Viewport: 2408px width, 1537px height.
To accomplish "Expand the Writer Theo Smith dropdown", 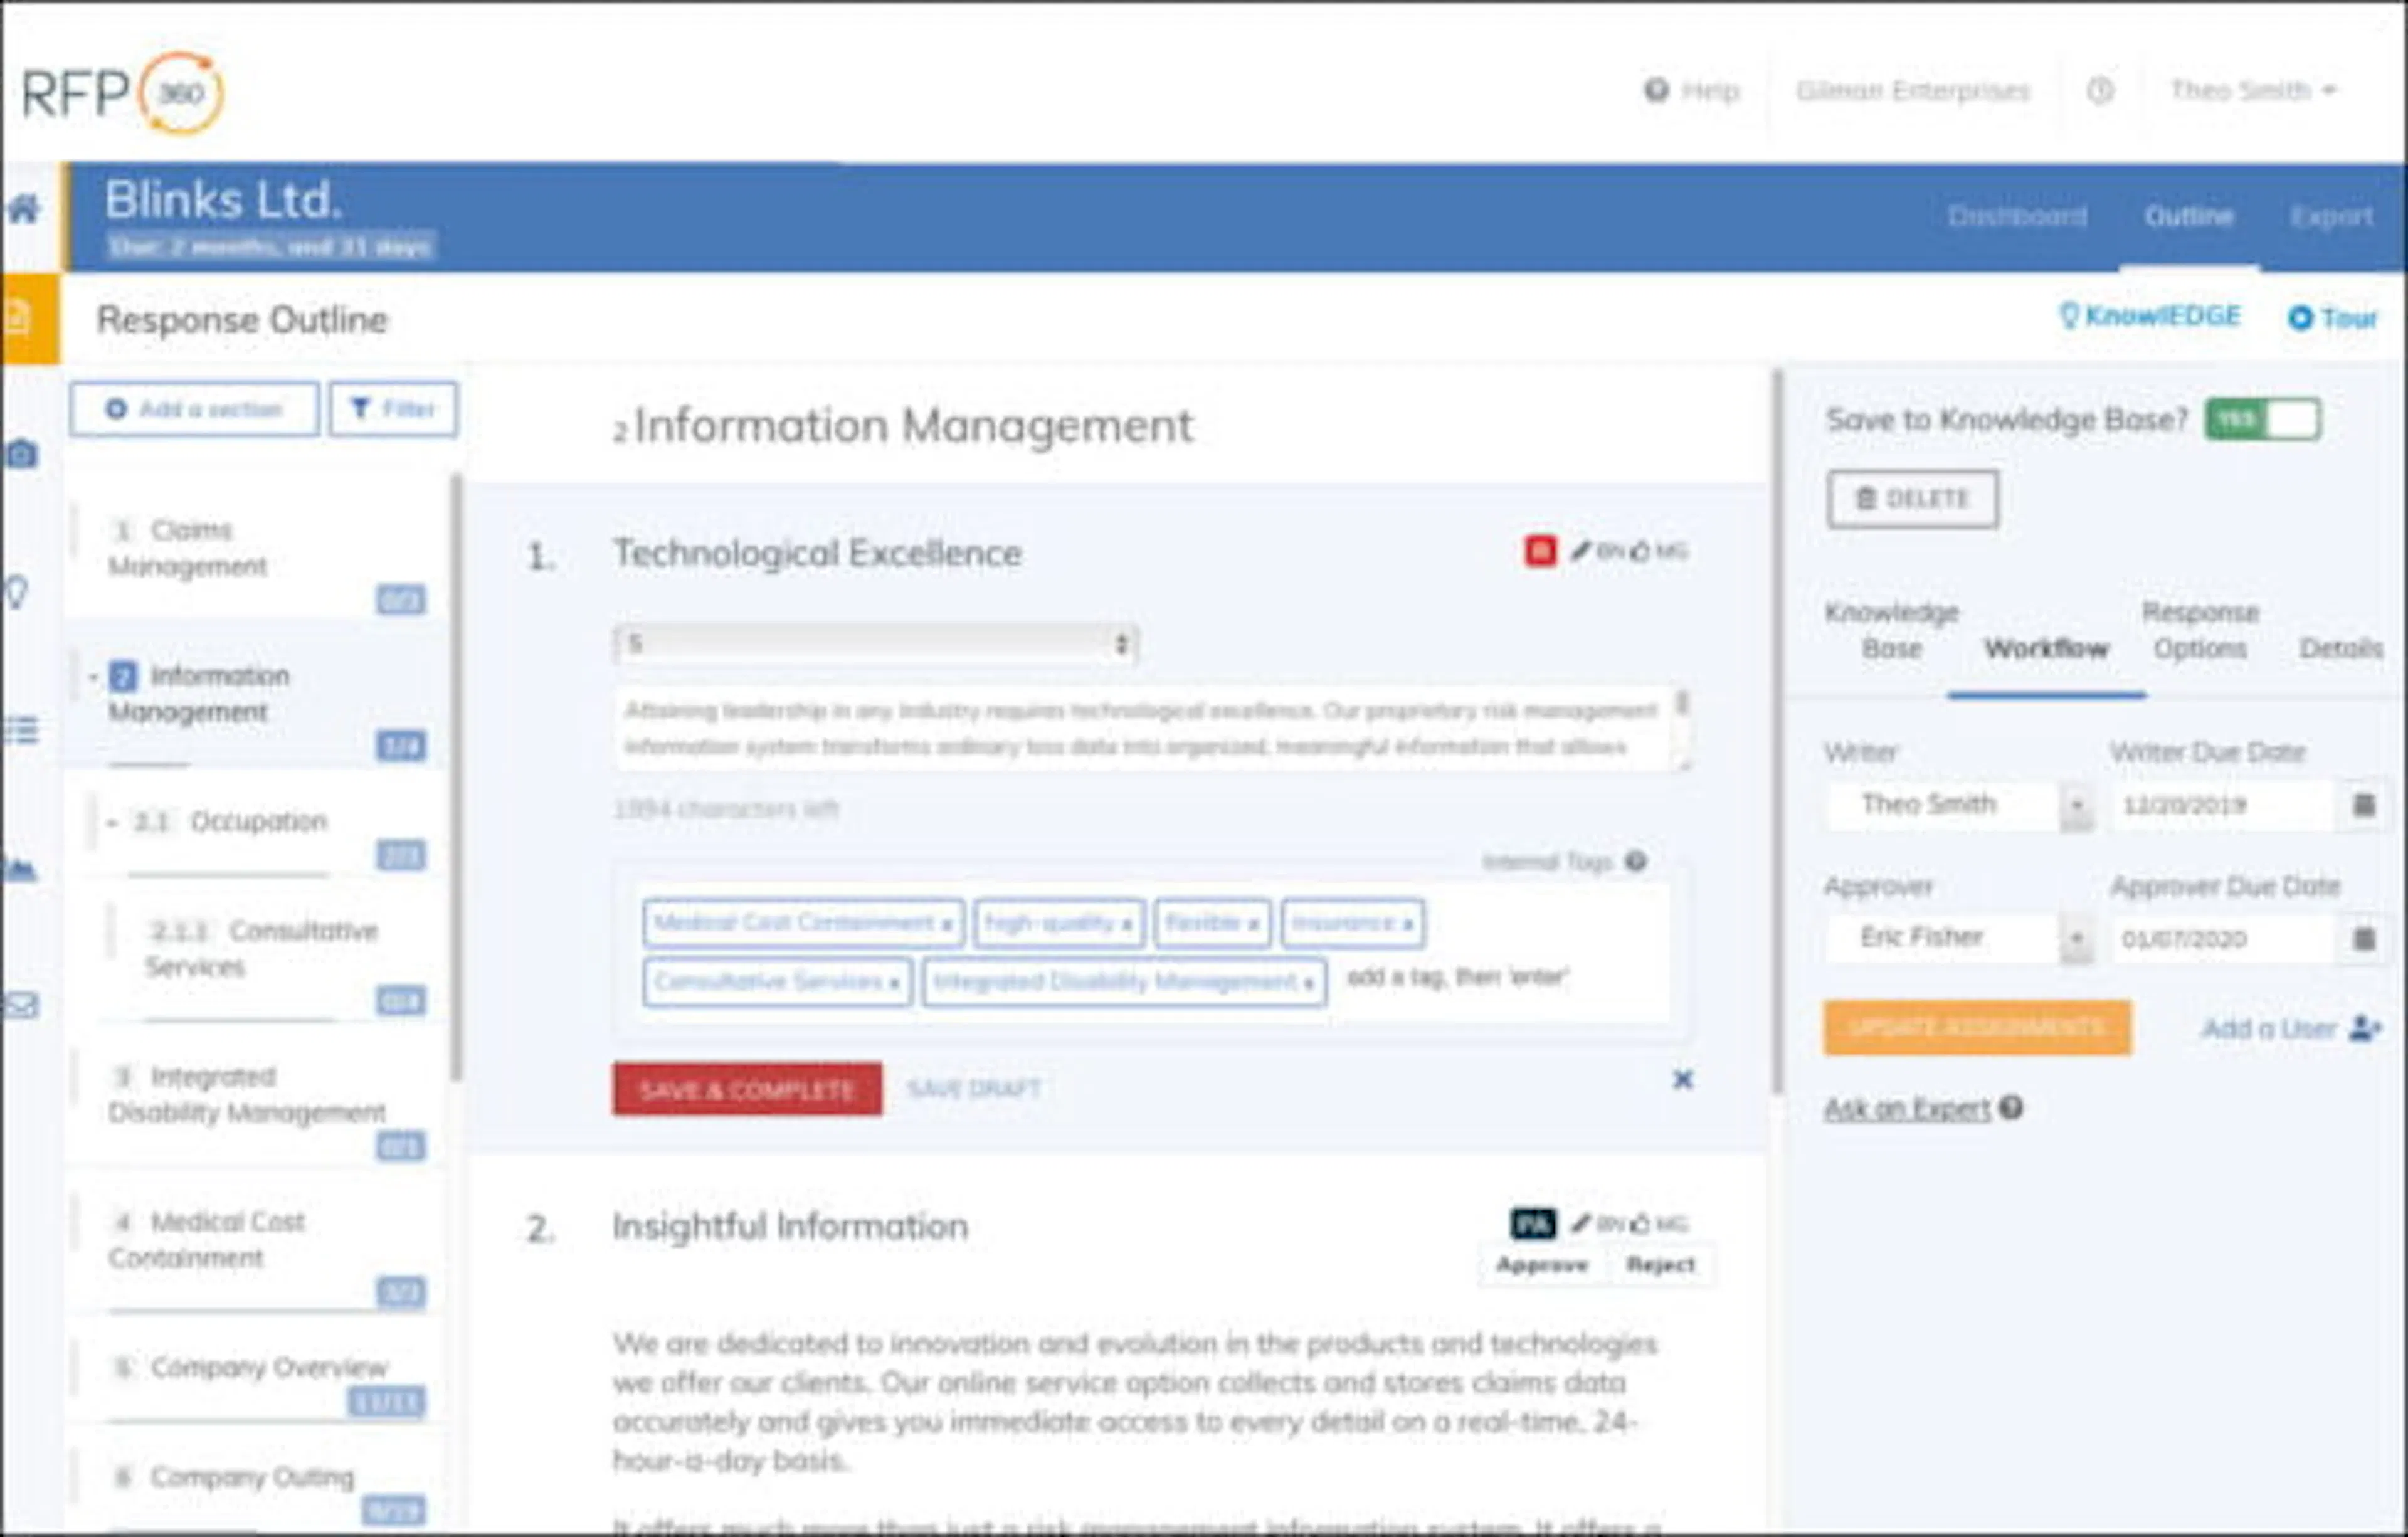I will coord(2077,806).
